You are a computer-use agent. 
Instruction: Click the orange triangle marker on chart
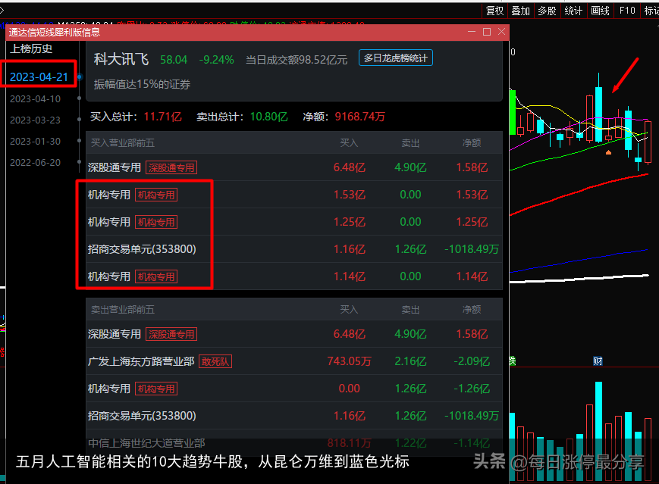click(x=608, y=152)
